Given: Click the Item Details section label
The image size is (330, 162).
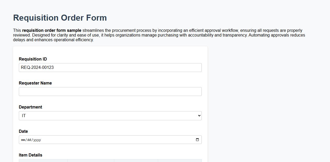Looking at the screenshot, I should tap(30, 155).
